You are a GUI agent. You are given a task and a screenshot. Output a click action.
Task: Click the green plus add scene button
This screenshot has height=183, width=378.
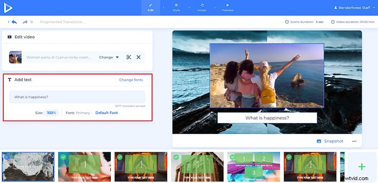(x=361, y=166)
